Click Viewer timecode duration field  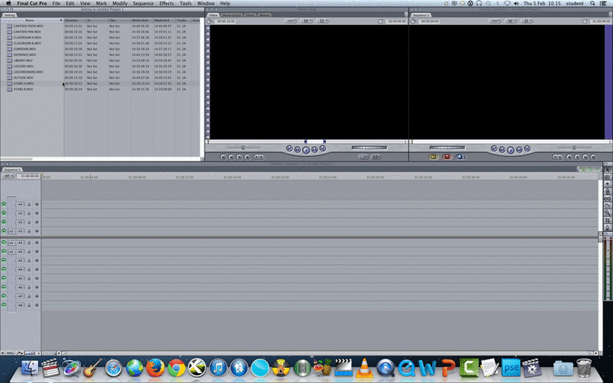pyautogui.click(x=226, y=21)
